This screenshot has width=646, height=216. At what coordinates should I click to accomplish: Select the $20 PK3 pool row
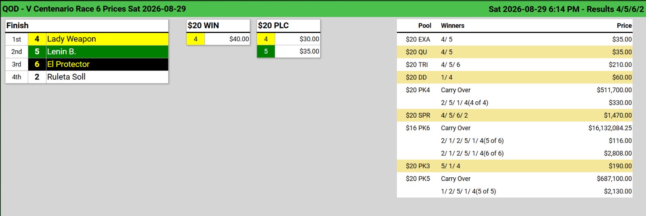(x=515, y=166)
